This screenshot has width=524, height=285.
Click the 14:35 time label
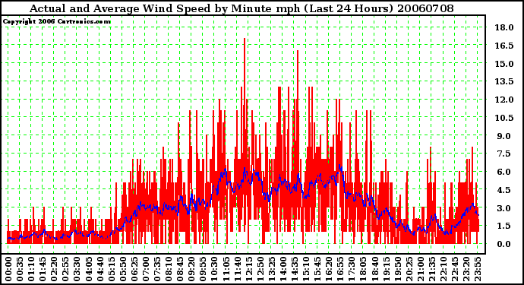[x=294, y=269]
